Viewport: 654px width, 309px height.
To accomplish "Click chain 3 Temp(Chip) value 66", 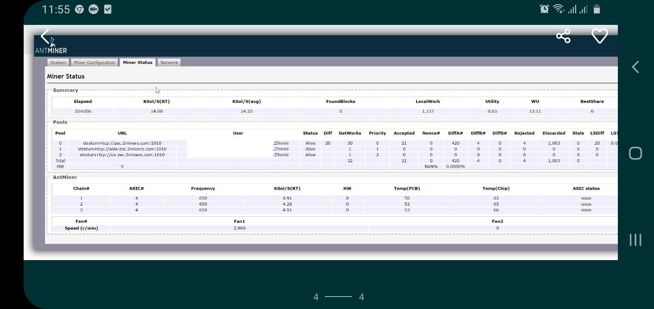I will (x=496, y=210).
